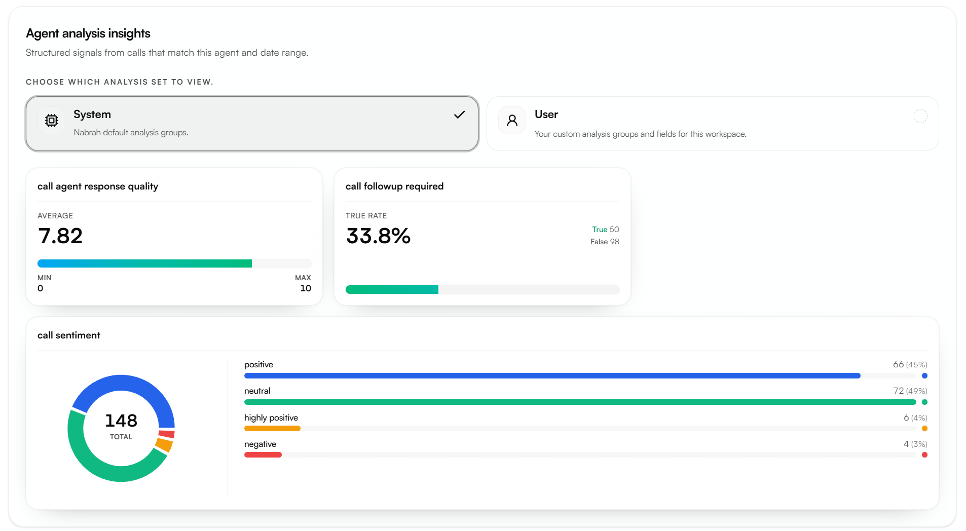The height and width of the screenshot is (531, 966).
Task: Click the negative sentiment red bar
Action: (x=263, y=455)
